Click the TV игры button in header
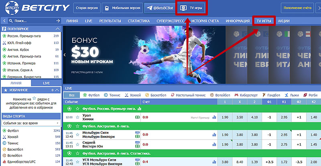 coord(191,8)
